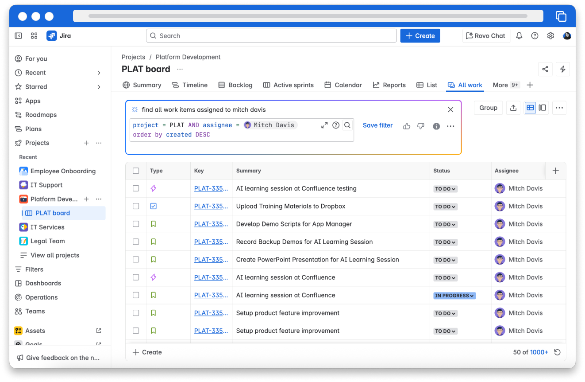
Task: Click the Jira logo
Action: click(59, 36)
